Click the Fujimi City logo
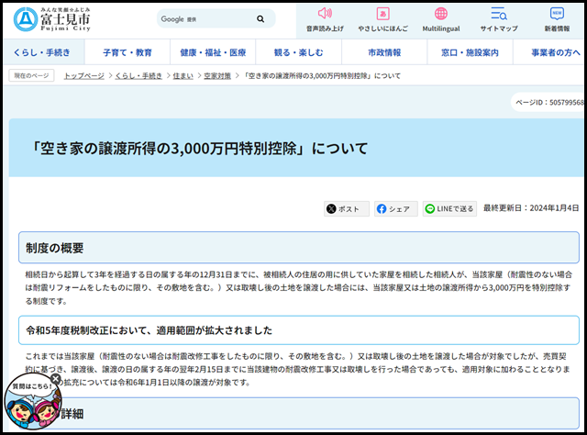The height and width of the screenshot is (435, 587). click(51, 19)
